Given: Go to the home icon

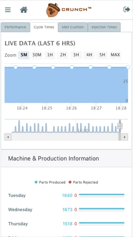Looking at the screenshot, I should click(24, 10).
